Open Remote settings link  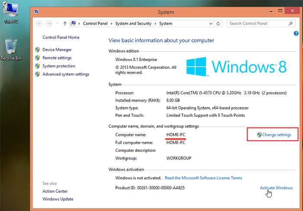(57, 58)
